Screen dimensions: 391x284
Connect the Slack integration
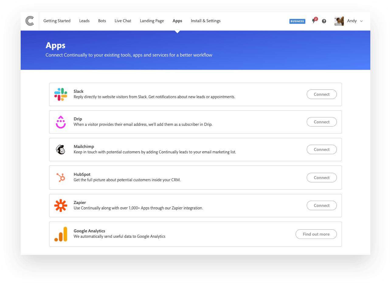coord(321,94)
